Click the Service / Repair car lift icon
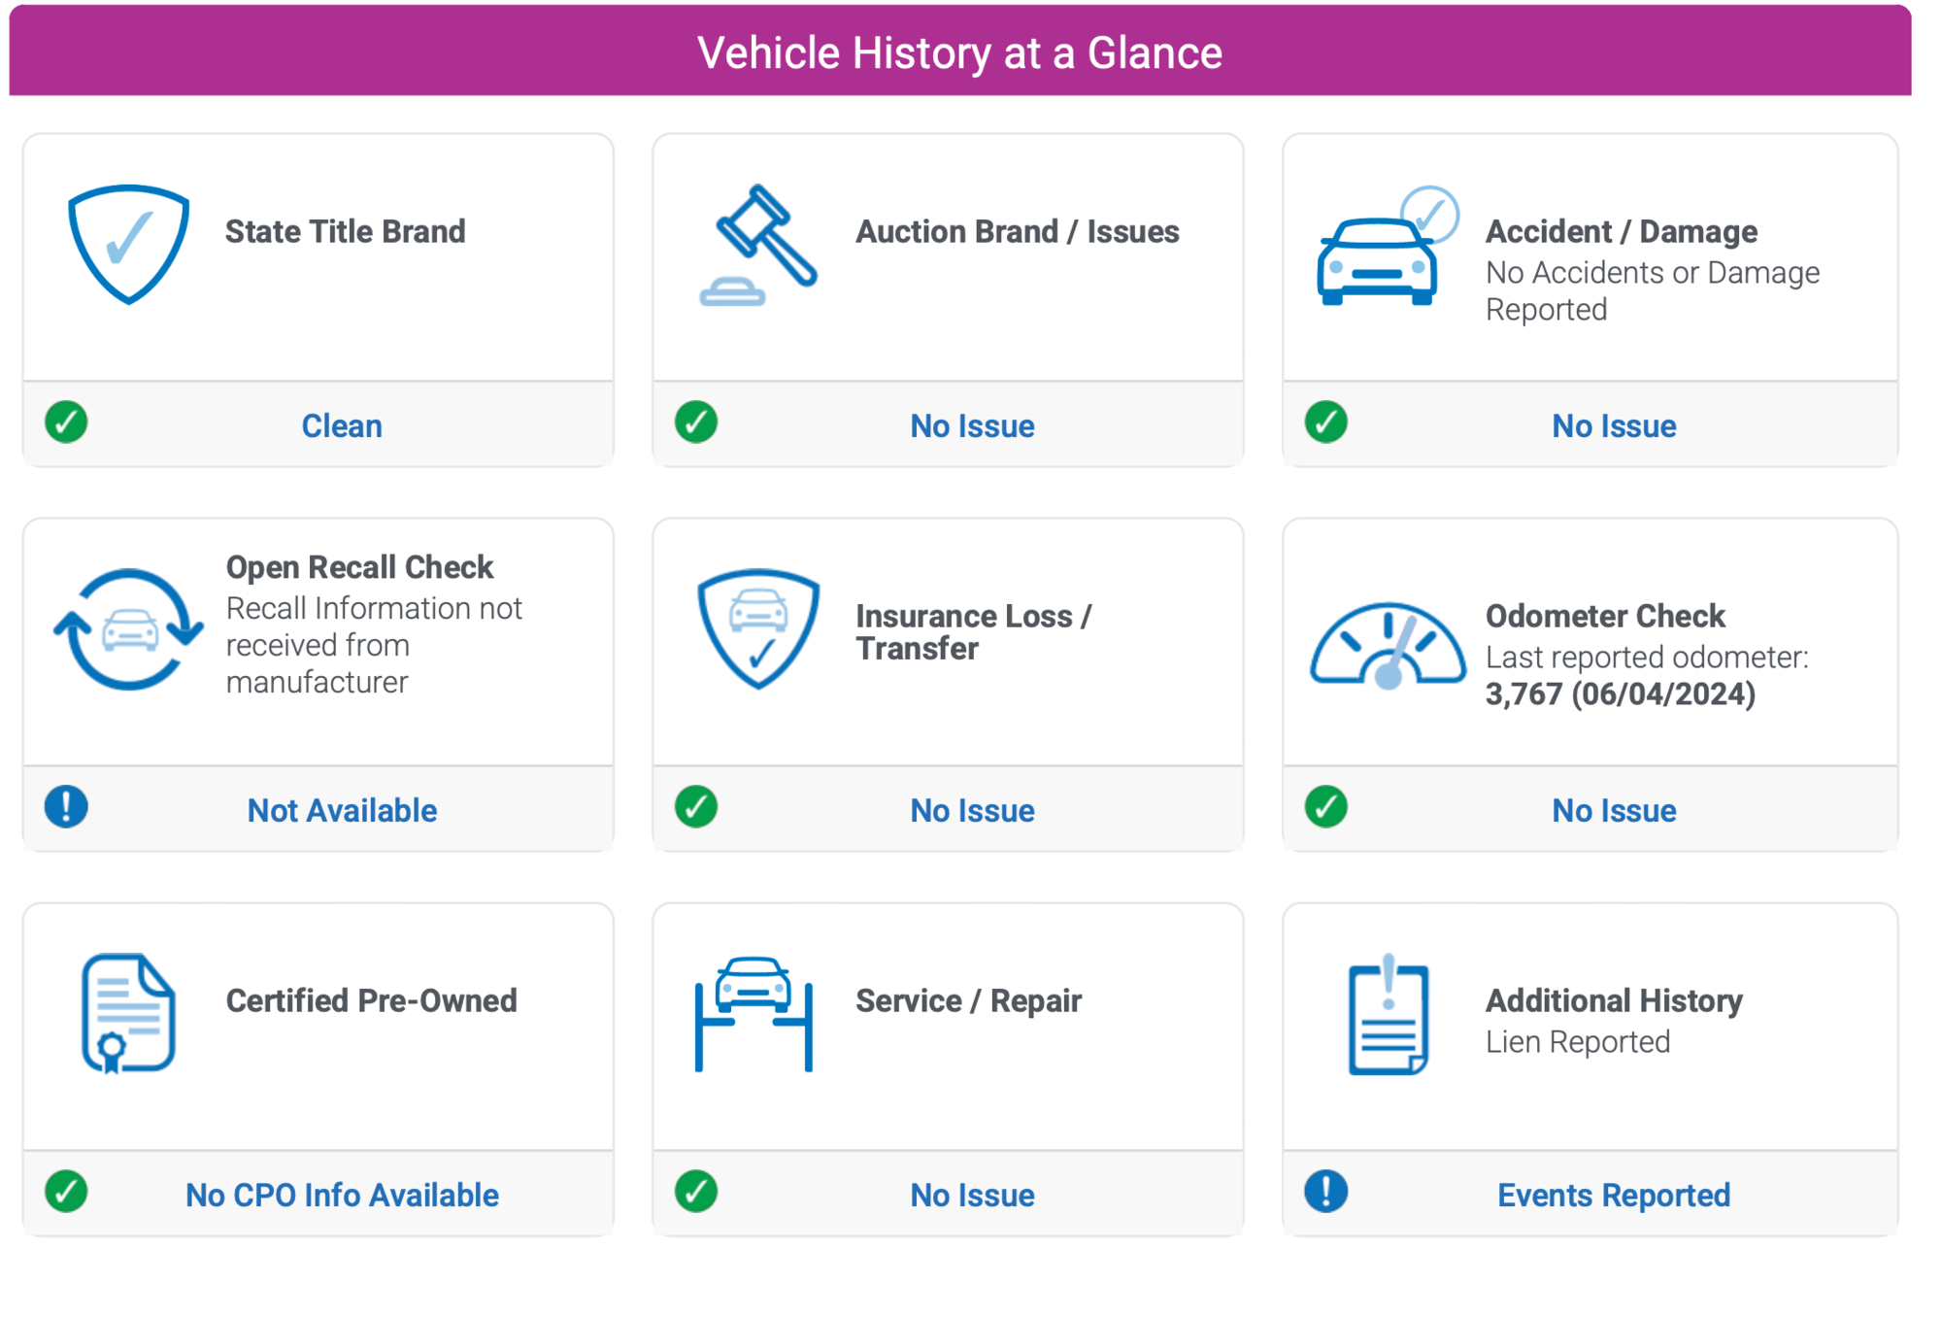The image size is (1942, 1317). pos(753,1014)
